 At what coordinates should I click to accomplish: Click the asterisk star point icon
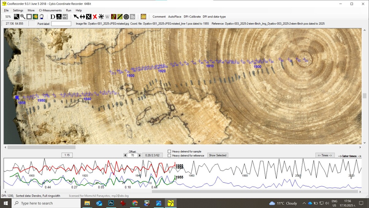click(x=101, y=17)
